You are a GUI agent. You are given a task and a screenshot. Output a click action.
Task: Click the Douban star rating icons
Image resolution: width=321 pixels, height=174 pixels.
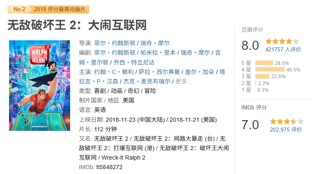tap(282, 42)
